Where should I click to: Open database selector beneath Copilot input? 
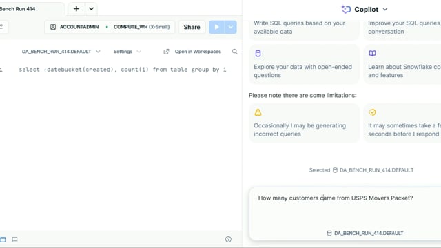pyautogui.click(x=365, y=233)
